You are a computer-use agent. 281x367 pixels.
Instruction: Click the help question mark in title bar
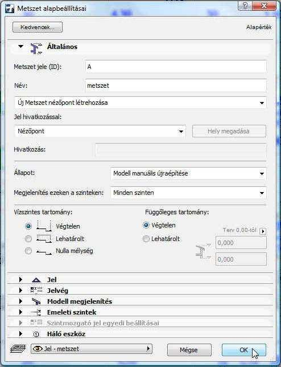(x=245, y=6)
